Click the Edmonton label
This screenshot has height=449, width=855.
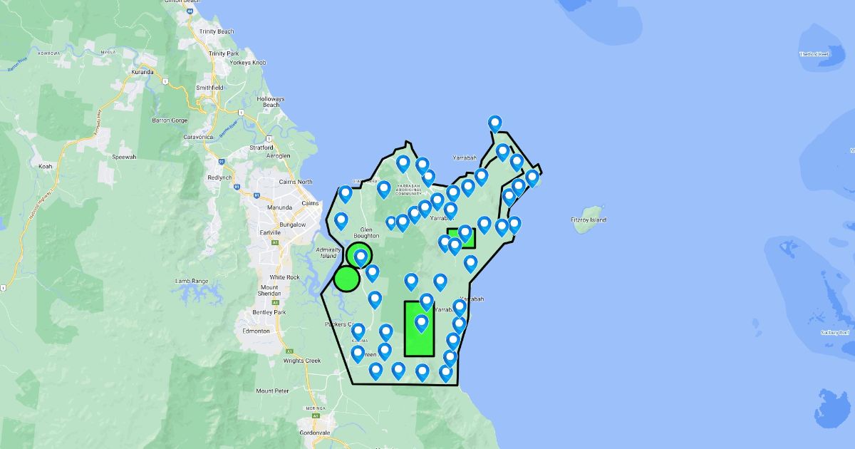point(256,331)
